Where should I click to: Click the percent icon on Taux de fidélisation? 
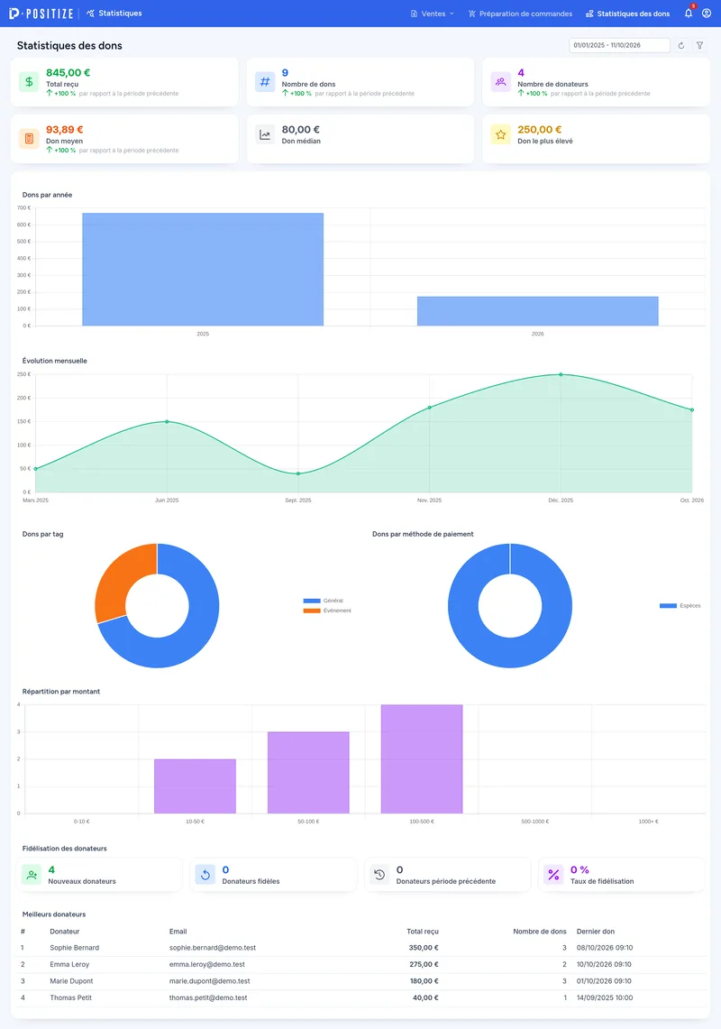(x=553, y=875)
